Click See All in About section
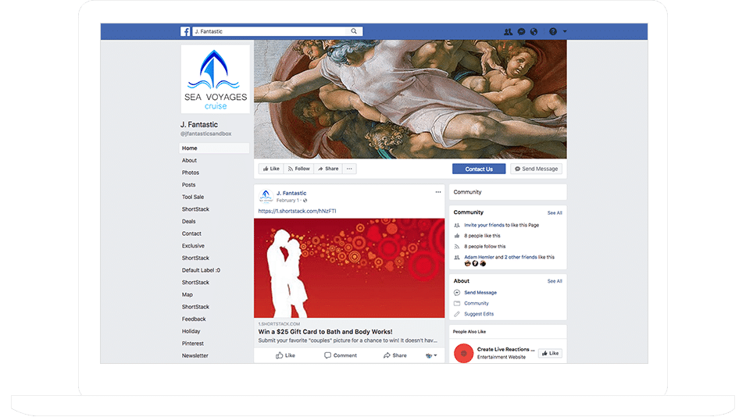The image size is (746, 417). 555,281
